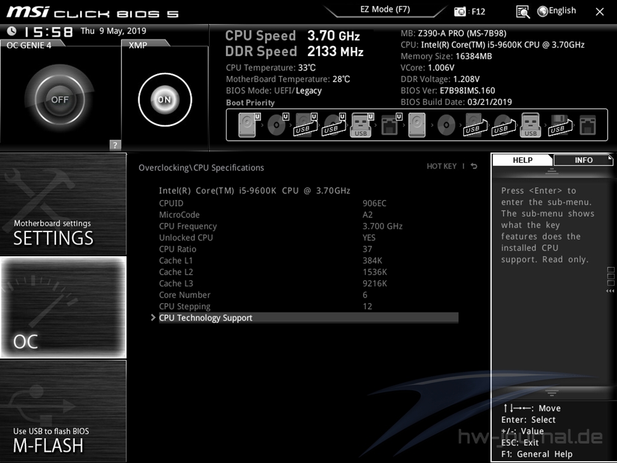Click the back arrow next to HOT KEY
The height and width of the screenshot is (463, 617).
(474, 166)
